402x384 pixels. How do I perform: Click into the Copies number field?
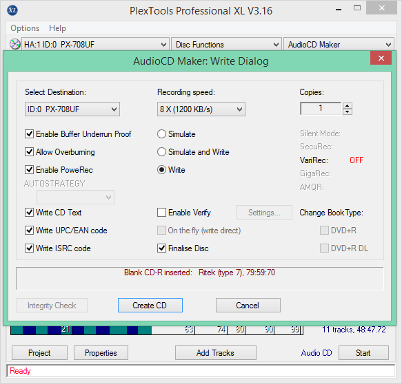(321, 109)
